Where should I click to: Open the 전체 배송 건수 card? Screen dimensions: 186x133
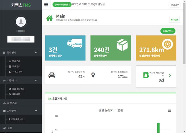click(x=111, y=48)
